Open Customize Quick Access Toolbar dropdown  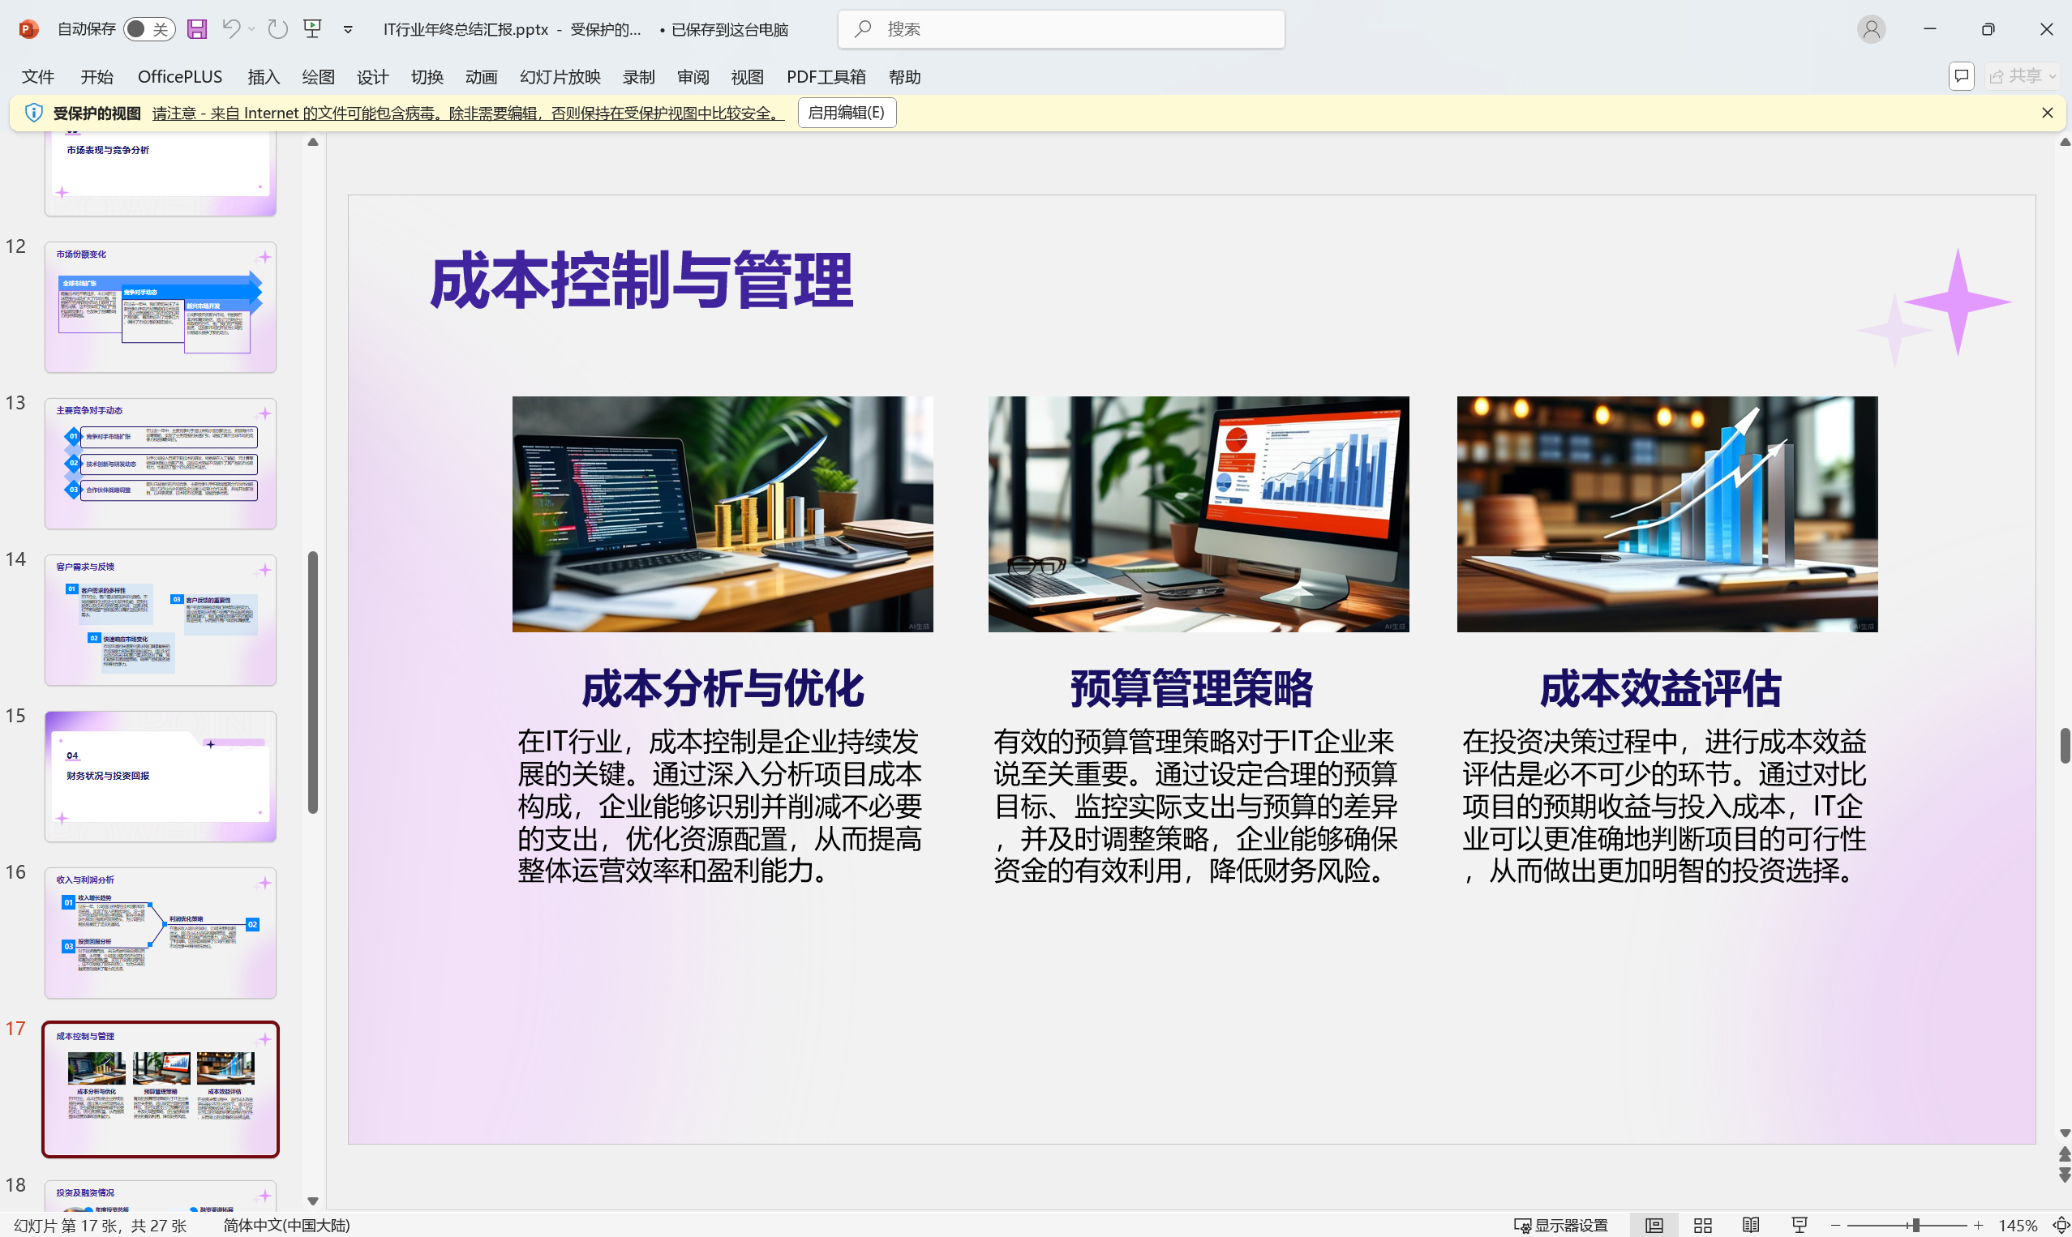349,29
